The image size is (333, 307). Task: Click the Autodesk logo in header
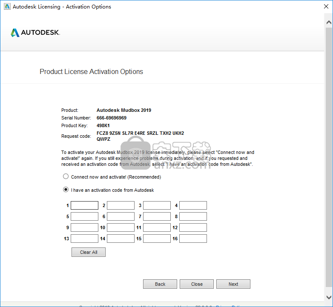pos(35,32)
